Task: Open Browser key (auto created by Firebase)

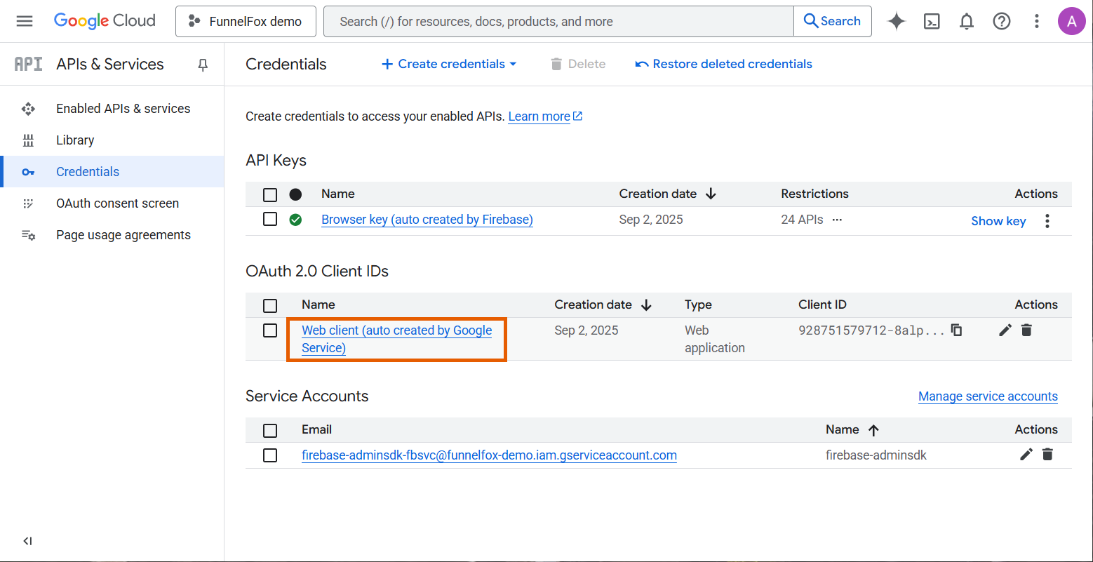Action: click(x=427, y=220)
